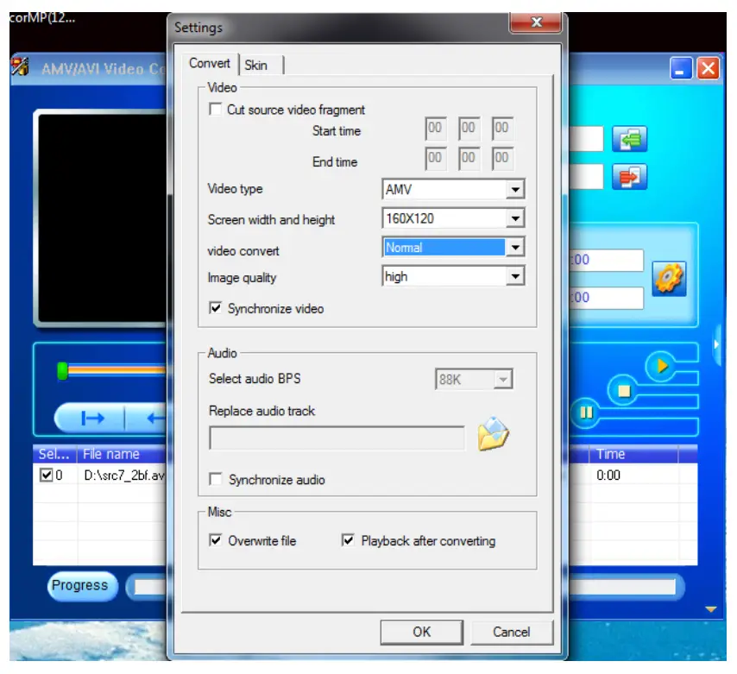This screenshot has width=737, height=674.
Task: Click the small orange arrow at bottom right
Action: [710, 609]
